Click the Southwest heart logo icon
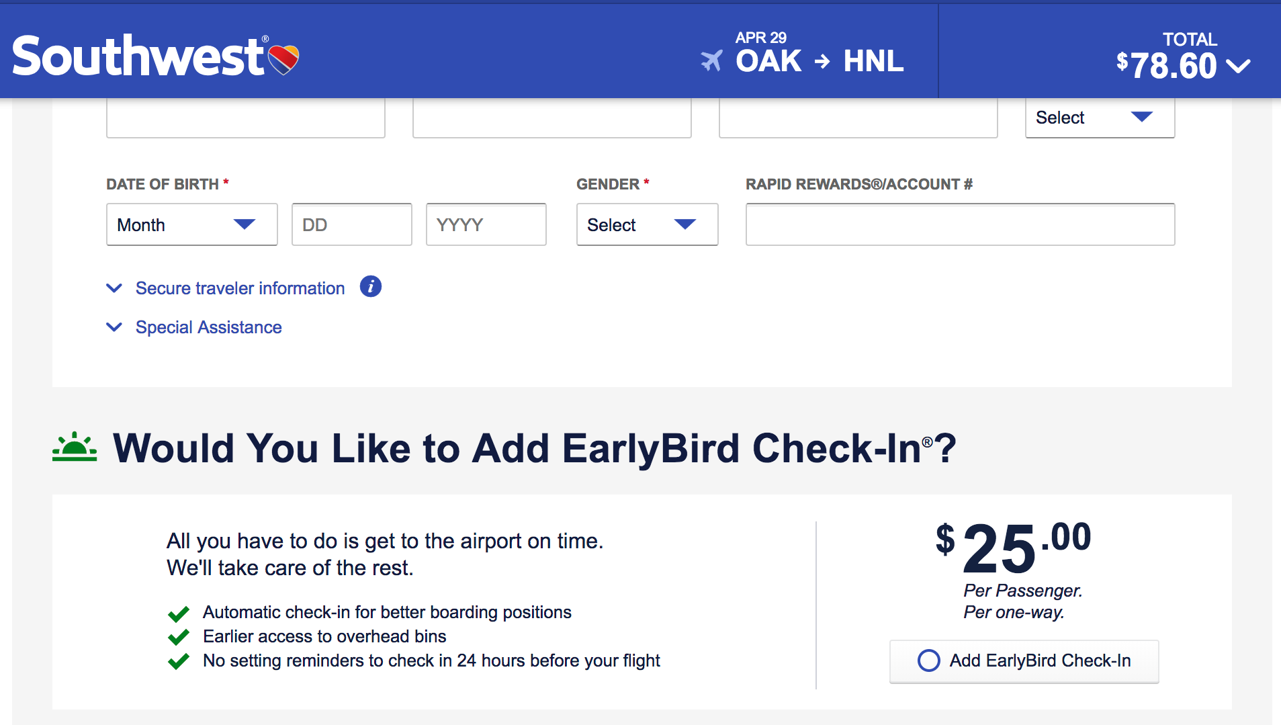Viewport: 1281px width, 725px height. click(x=283, y=60)
